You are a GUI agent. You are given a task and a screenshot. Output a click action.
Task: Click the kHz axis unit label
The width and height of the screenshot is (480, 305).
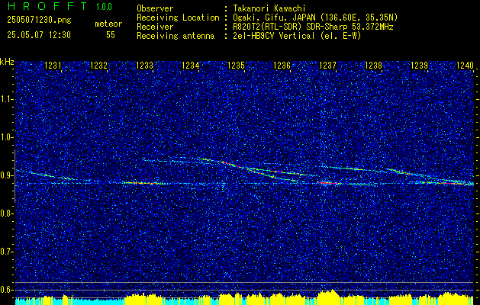click(7, 62)
